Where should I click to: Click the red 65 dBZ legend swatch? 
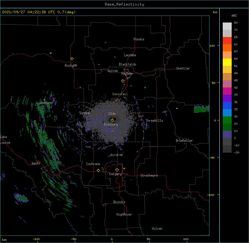227,41
